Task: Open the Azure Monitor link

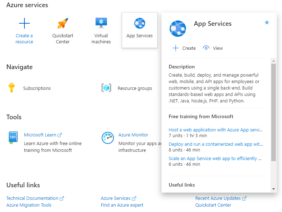Action: [x=133, y=135]
